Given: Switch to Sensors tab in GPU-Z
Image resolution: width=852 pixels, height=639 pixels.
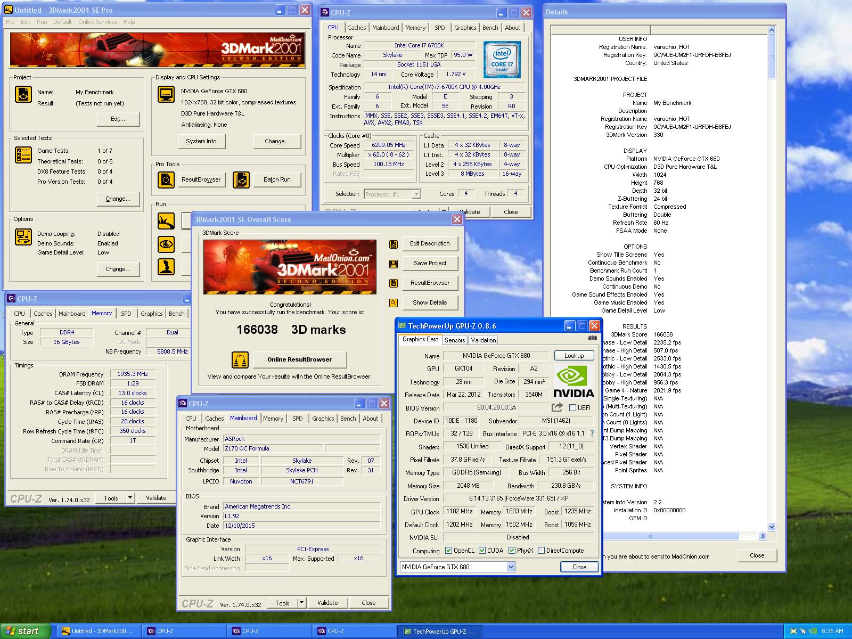Looking at the screenshot, I should pos(455,340).
